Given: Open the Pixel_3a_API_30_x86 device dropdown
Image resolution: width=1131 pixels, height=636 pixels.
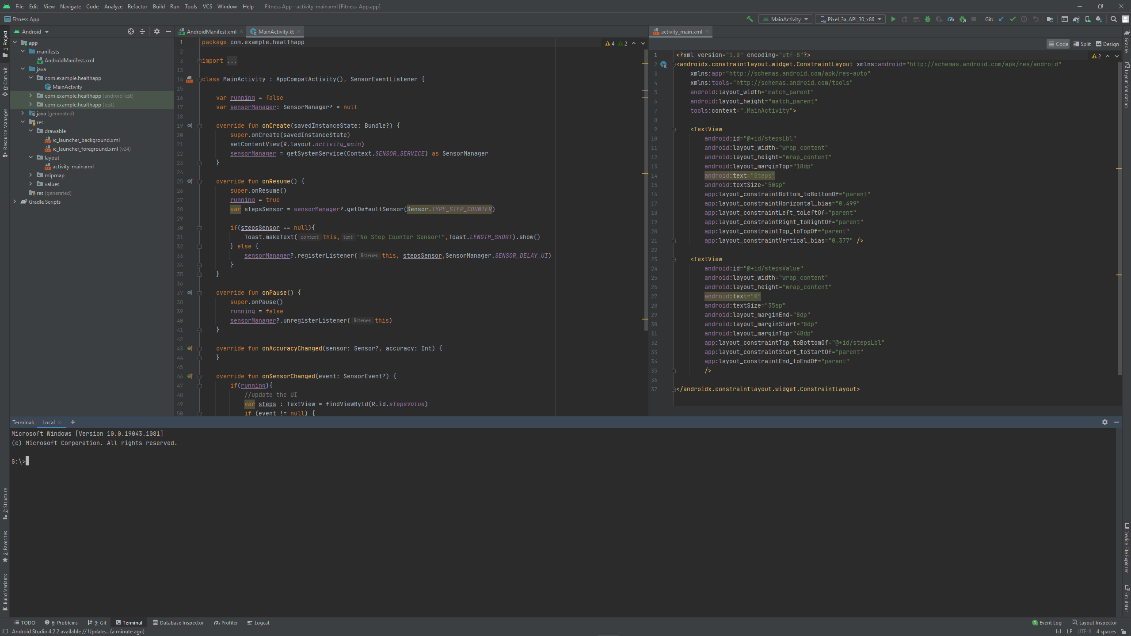Looking at the screenshot, I should 850,19.
